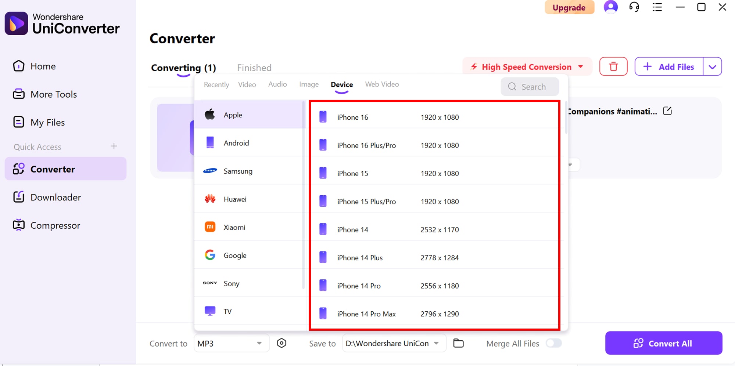Choose iPhone 16 preset

(435, 117)
